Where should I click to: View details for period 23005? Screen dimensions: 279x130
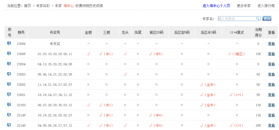click(x=271, y=54)
